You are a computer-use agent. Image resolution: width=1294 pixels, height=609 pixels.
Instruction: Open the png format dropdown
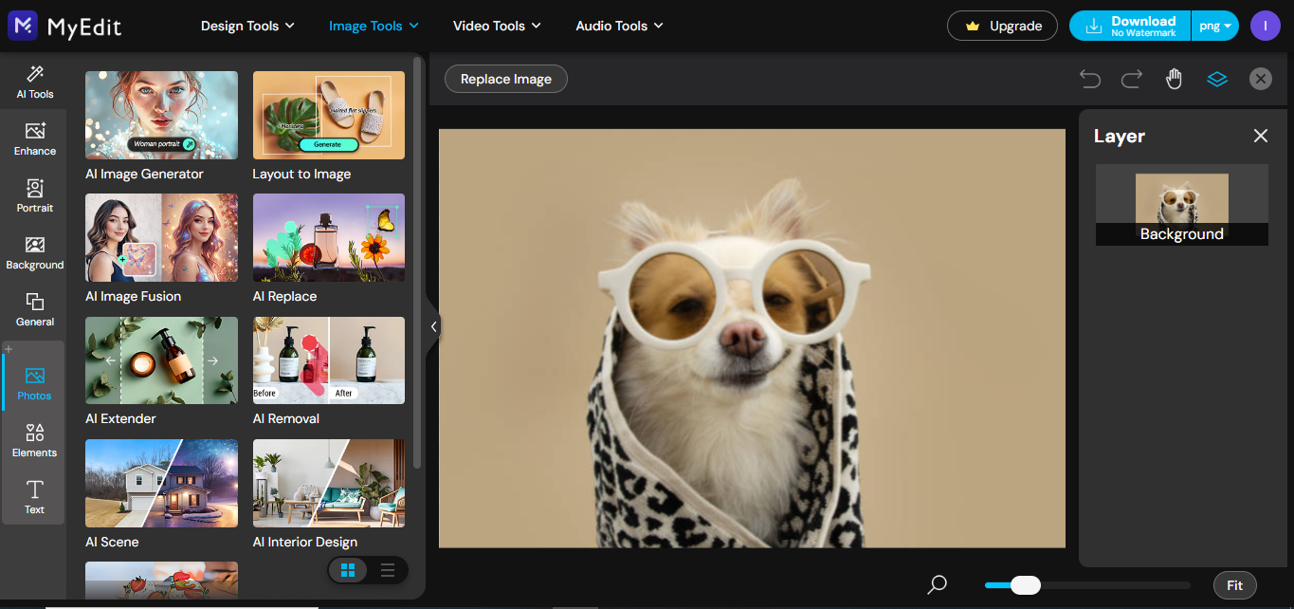[1215, 26]
